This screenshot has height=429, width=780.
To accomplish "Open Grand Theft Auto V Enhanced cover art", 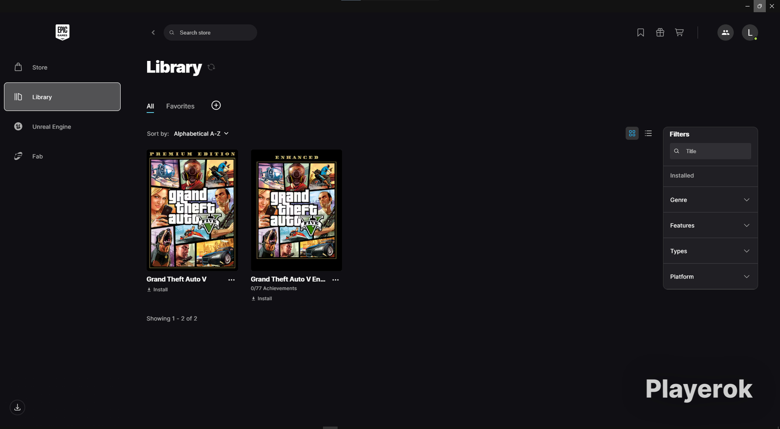I will tap(296, 210).
